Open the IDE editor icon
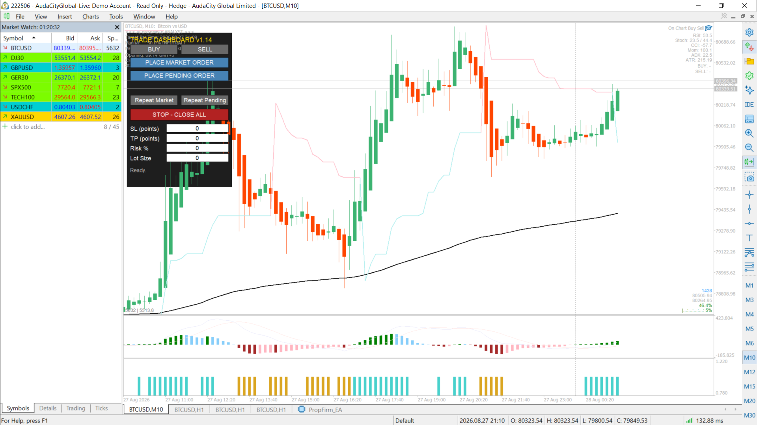 click(x=749, y=105)
